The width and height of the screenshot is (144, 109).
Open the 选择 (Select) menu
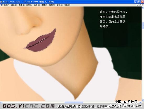37,5
